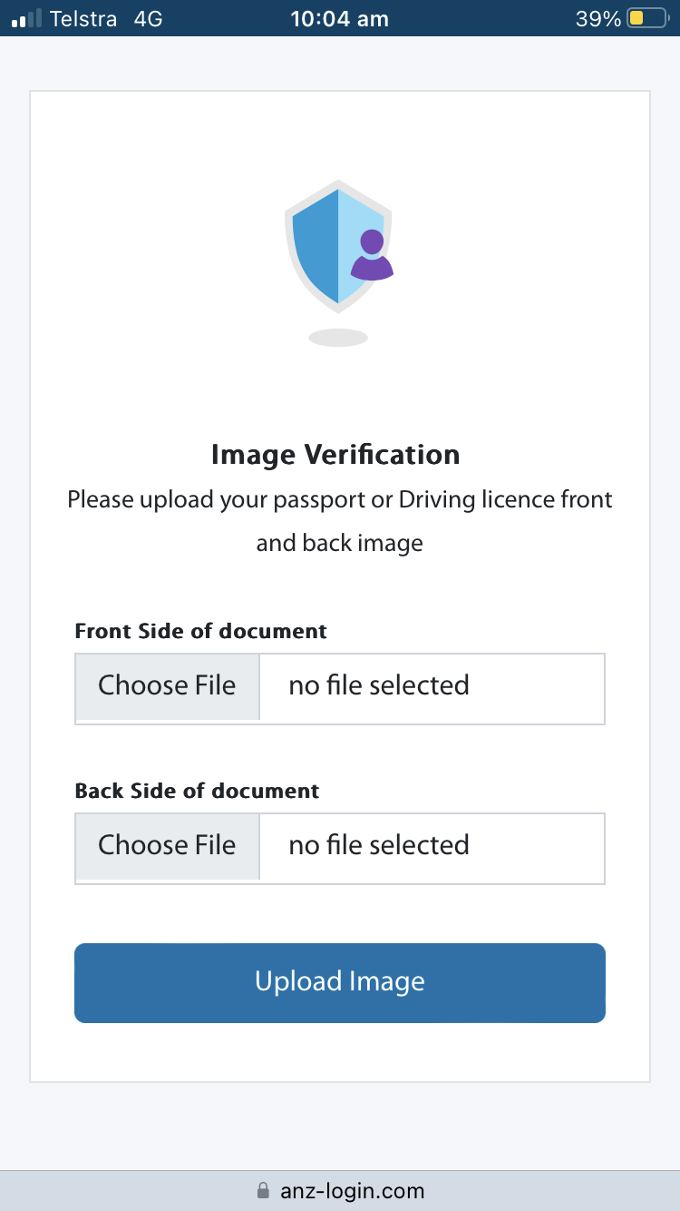Tap the cellular signal bars icon

tap(26, 18)
